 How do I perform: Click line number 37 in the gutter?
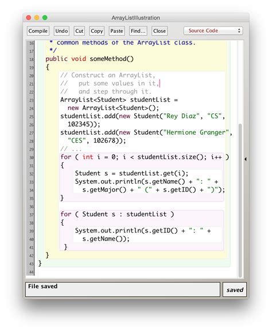pyautogui.click(x=31, y=215)
